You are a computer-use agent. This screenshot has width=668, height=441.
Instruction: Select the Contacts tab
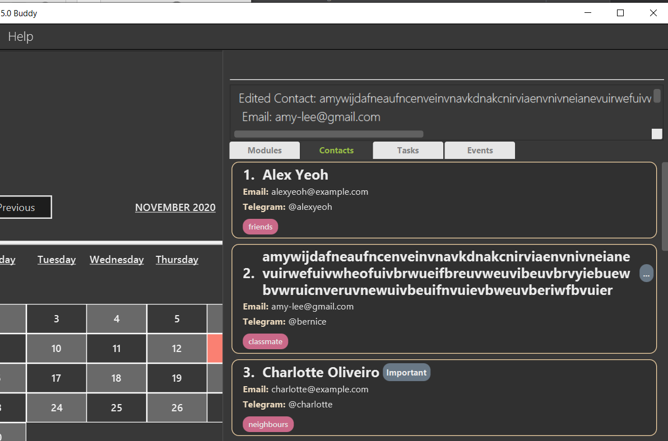coord(336,151)
